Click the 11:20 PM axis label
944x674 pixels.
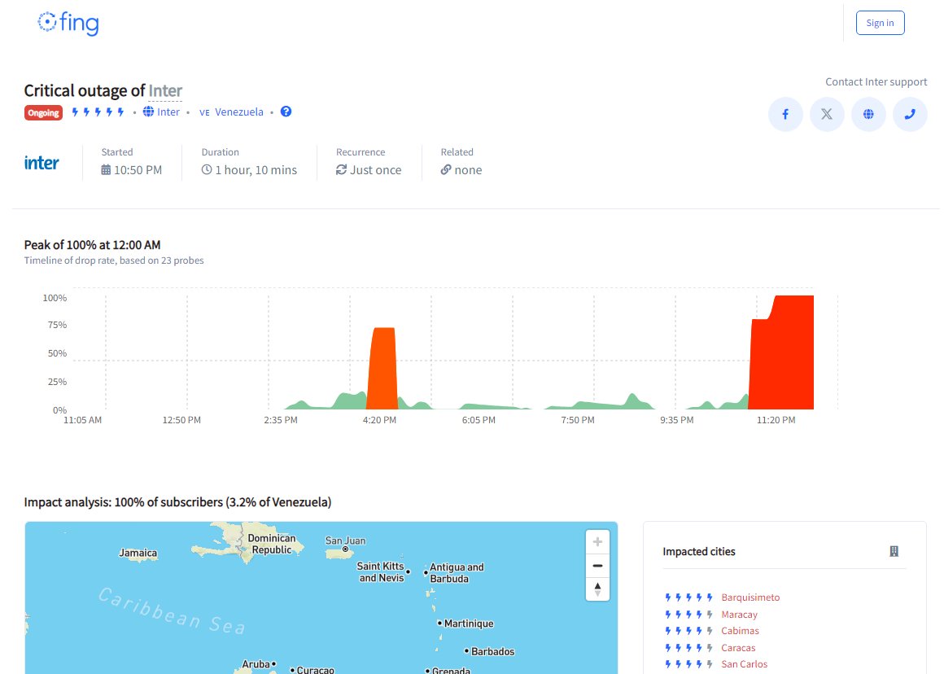point(776,420)
